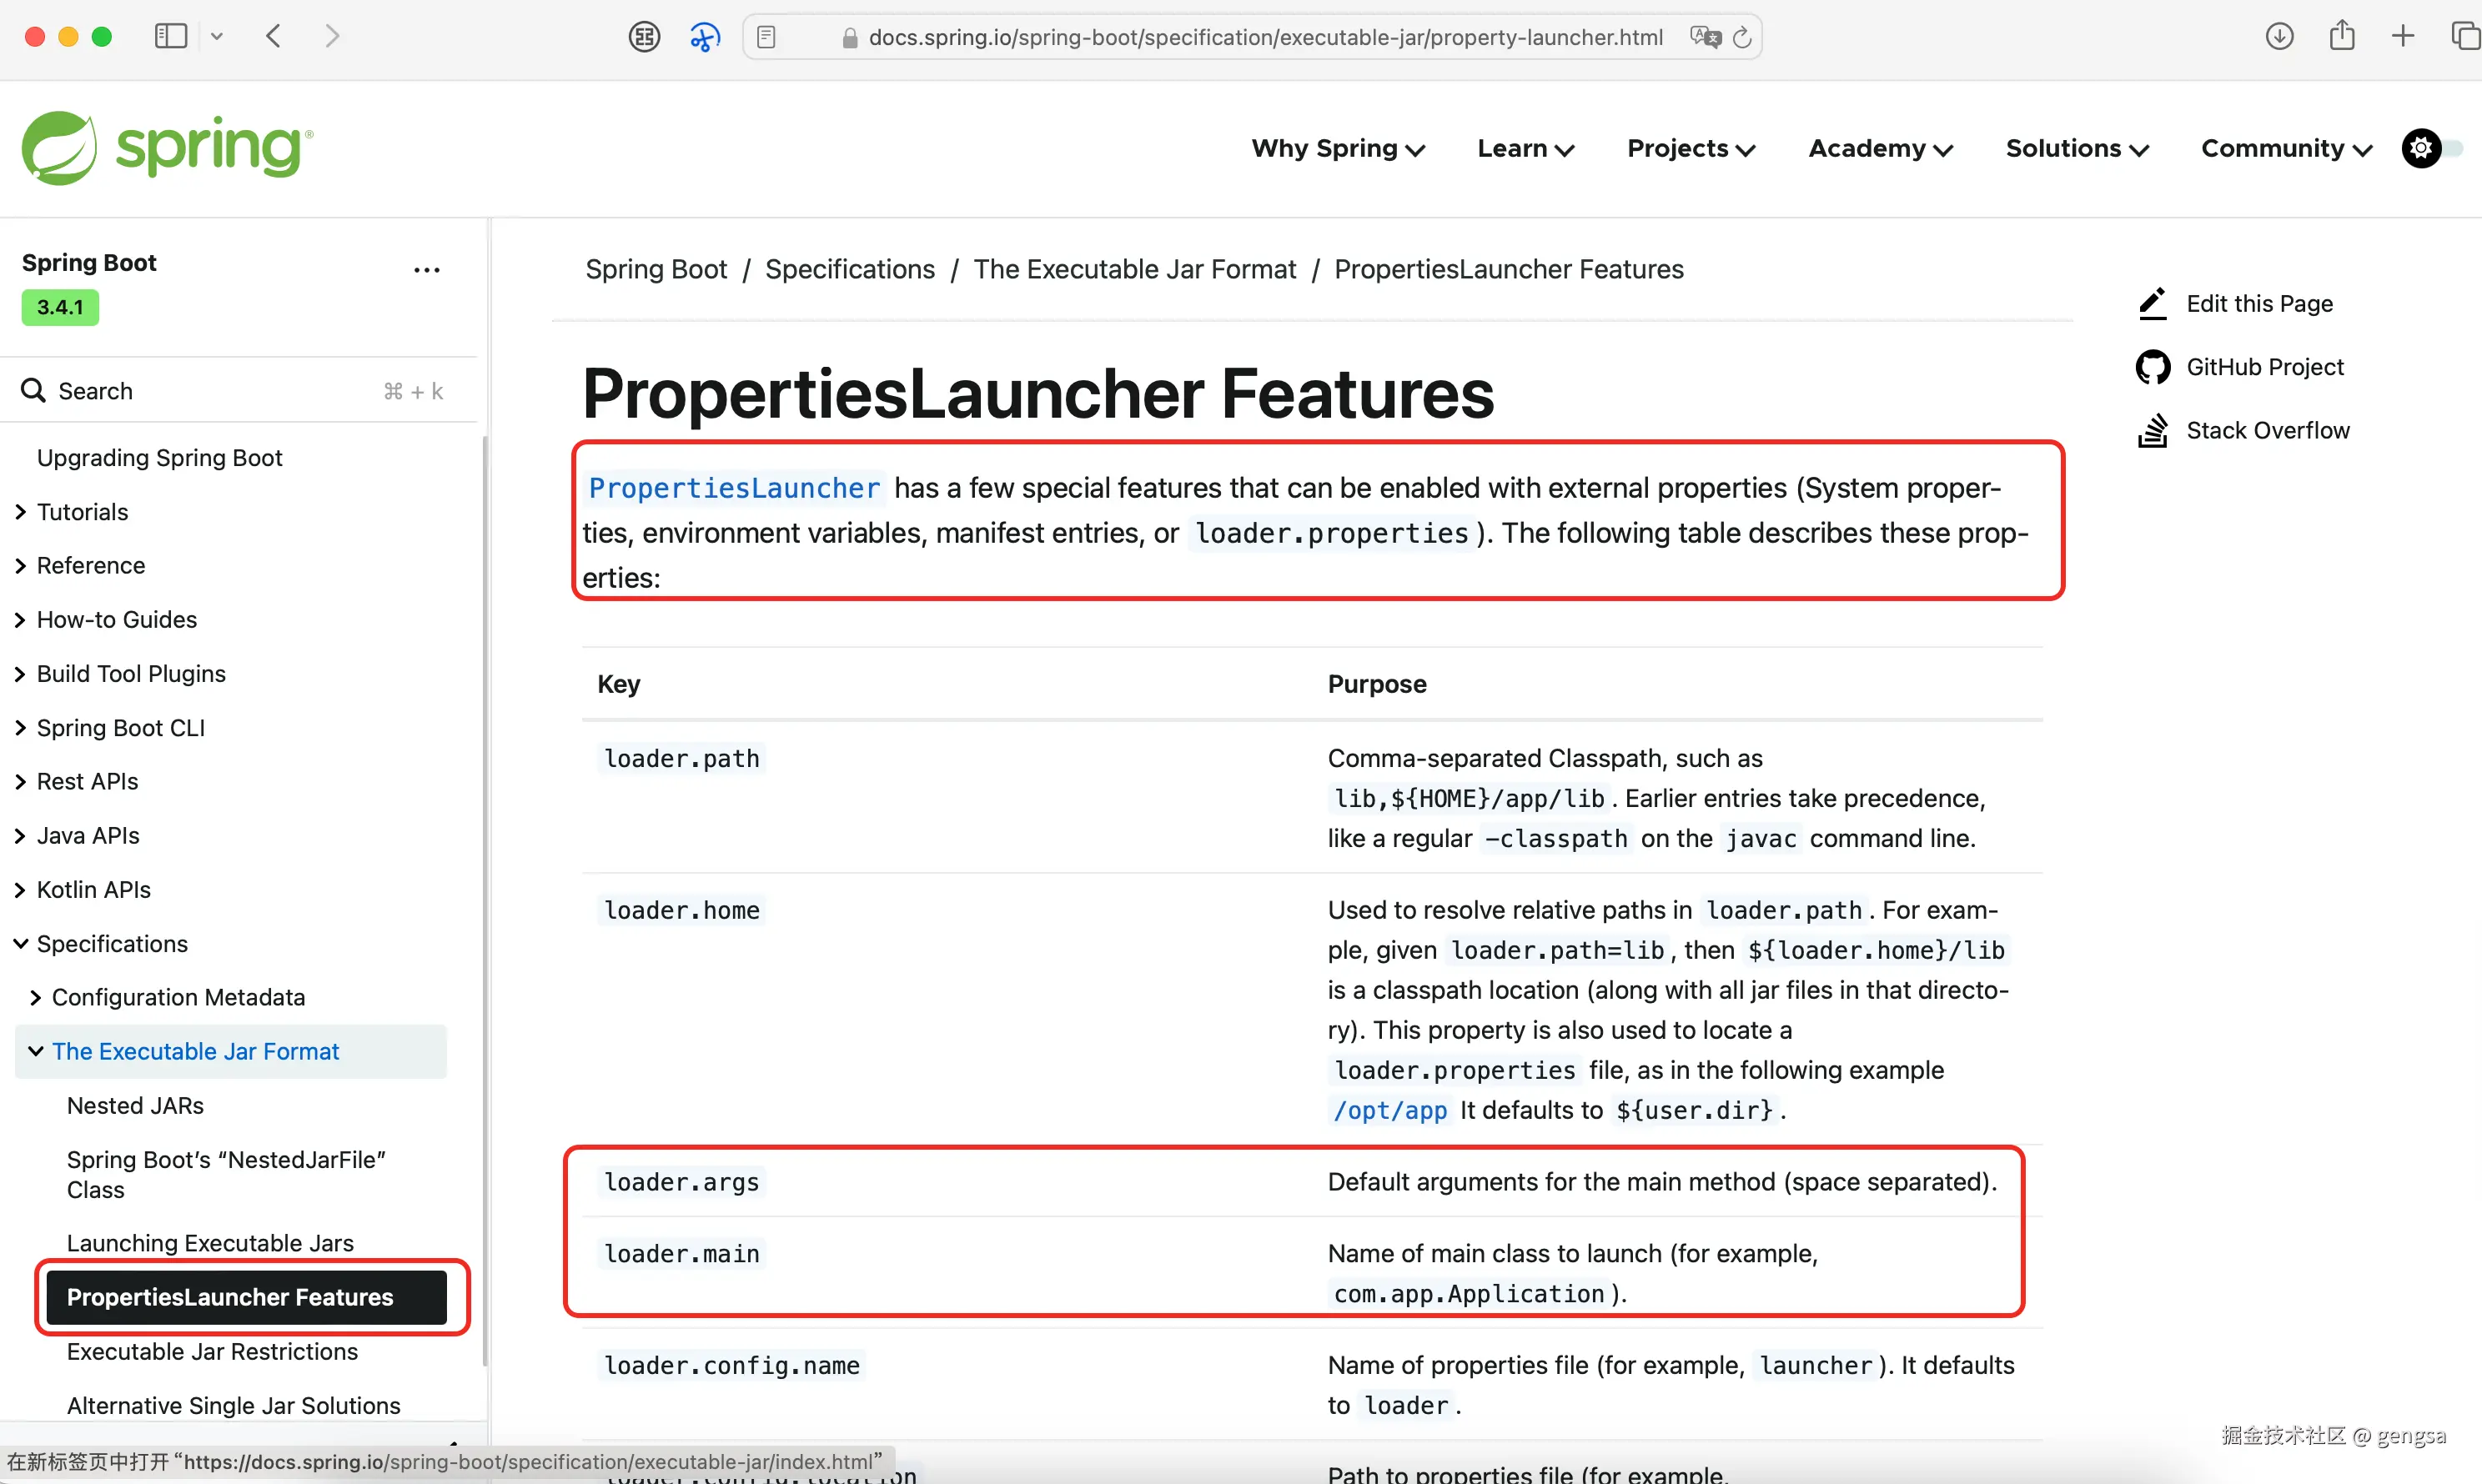Click the share icon in toolbar

point(2341,37)
